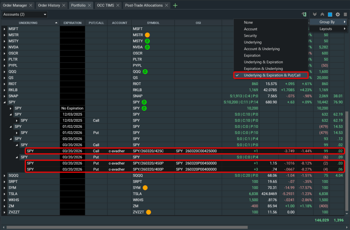
Task: Click the expand all rows double-chevron icon
Action: (315, 14)
